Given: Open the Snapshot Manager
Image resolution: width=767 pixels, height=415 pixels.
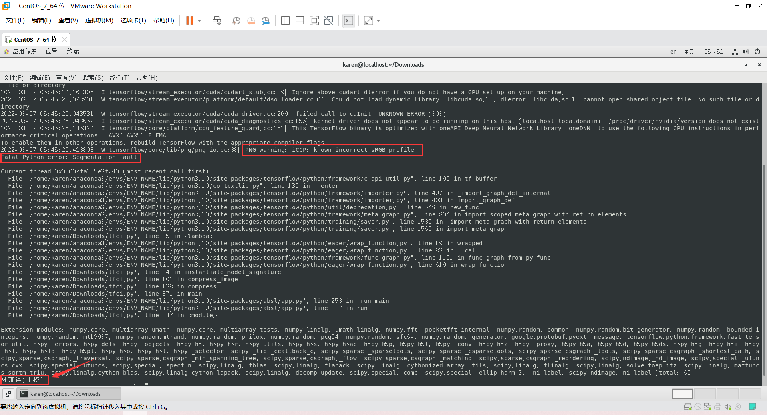Looking at the screenshot, I should (266, 20).
